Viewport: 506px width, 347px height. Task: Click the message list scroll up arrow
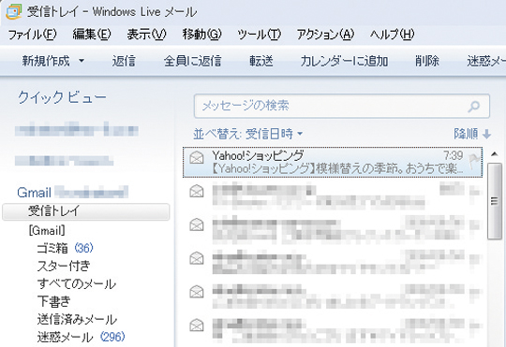(494, 154)
